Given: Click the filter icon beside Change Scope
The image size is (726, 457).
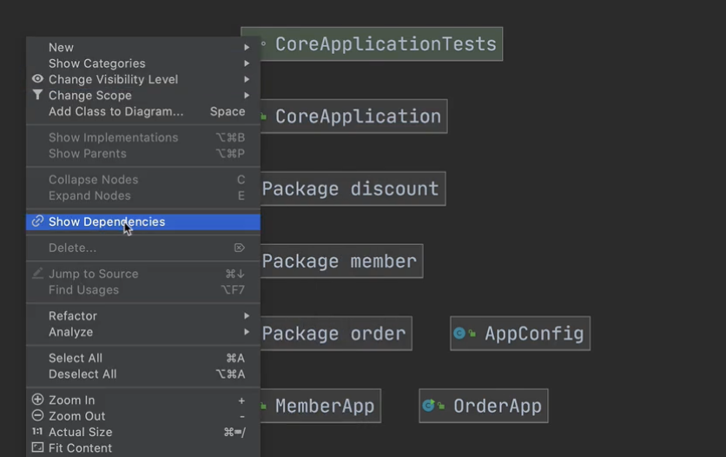Looking at the screenshot, I should [x=37, y=96].
